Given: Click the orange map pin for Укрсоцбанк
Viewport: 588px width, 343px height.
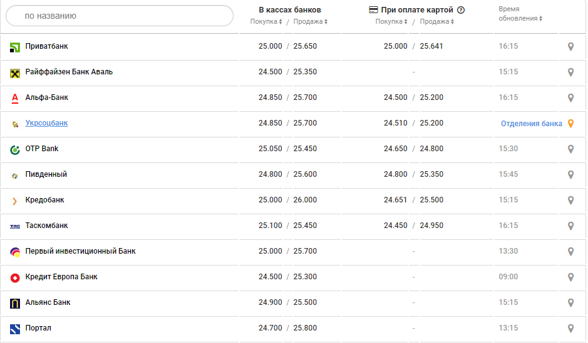Looking at the screenshot, I should (x=570, y=124).
